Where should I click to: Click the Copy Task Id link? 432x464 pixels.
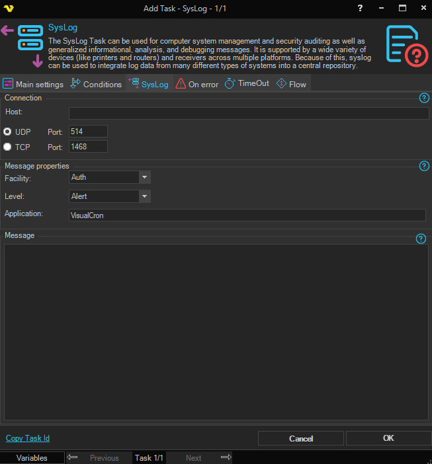pos(28,438)
